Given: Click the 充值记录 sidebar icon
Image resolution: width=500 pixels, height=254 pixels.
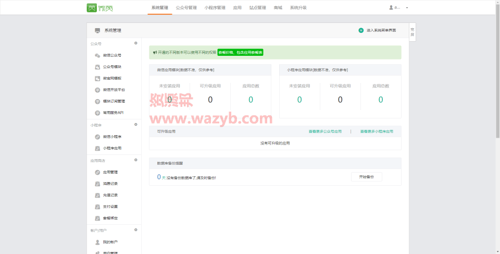Looking at the screenshot, I should (97, 196).
